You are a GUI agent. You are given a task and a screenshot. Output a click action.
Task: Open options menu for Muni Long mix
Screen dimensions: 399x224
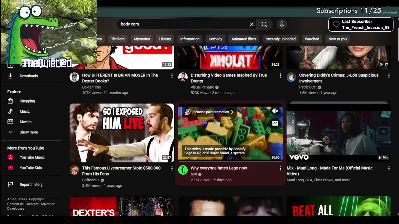click(389, 168)
